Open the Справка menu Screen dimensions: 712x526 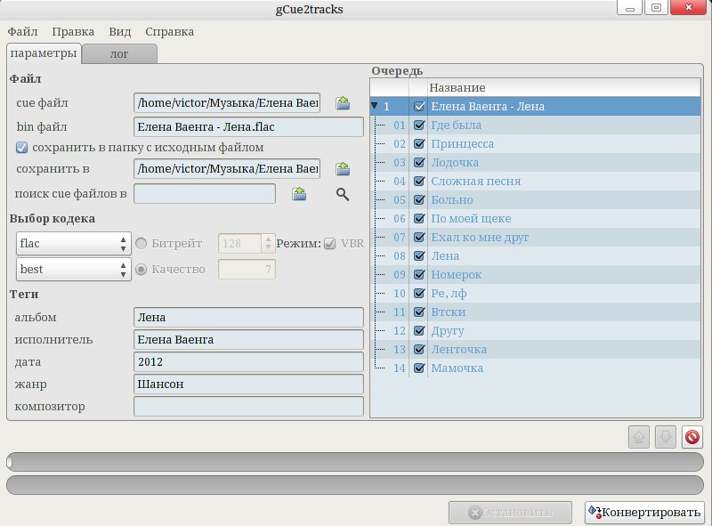pyautogui.click(x=169, y=32)
